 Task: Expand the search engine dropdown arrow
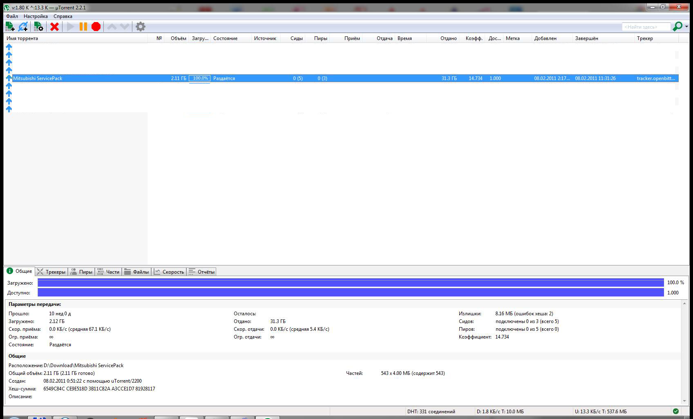tap(686, 27)
